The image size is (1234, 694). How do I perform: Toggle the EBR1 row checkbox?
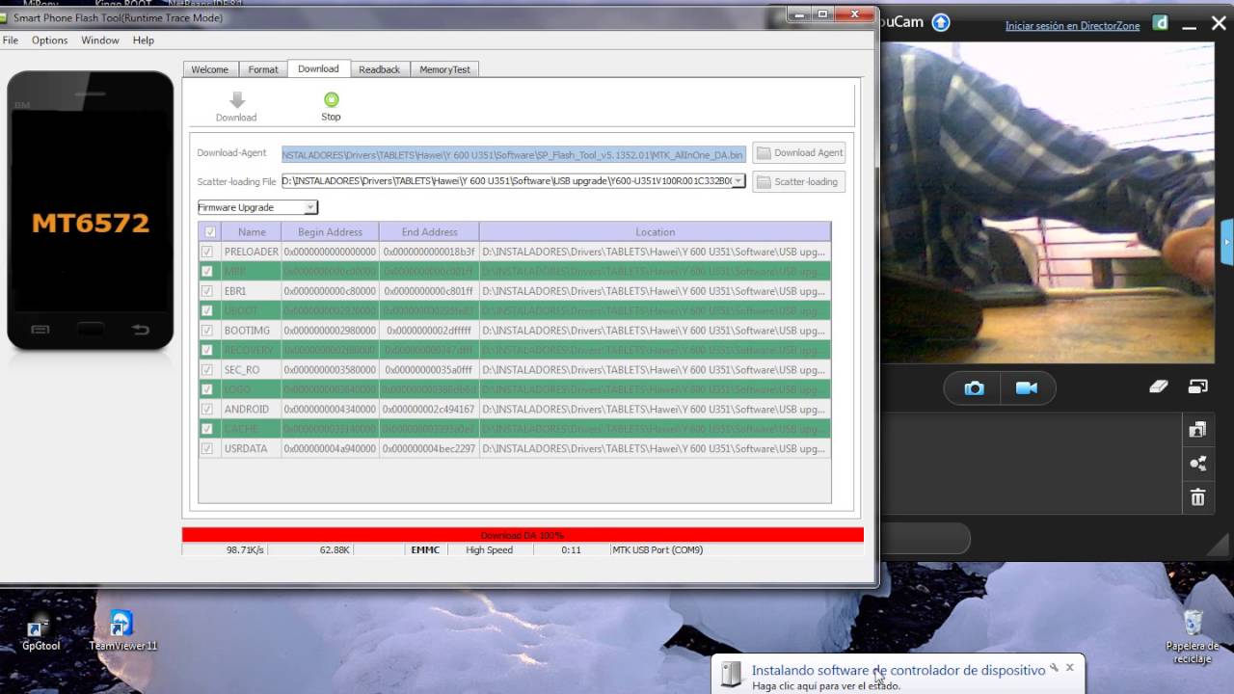[x=206, y=291]
